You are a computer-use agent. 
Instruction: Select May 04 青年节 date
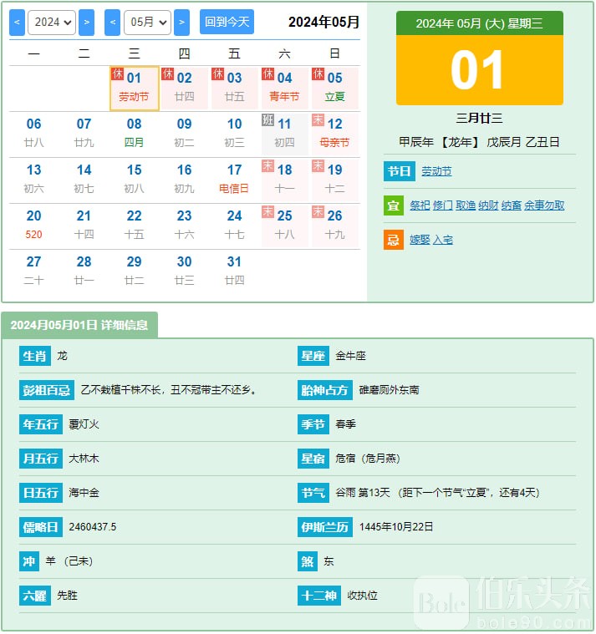[x=284, y=88]
